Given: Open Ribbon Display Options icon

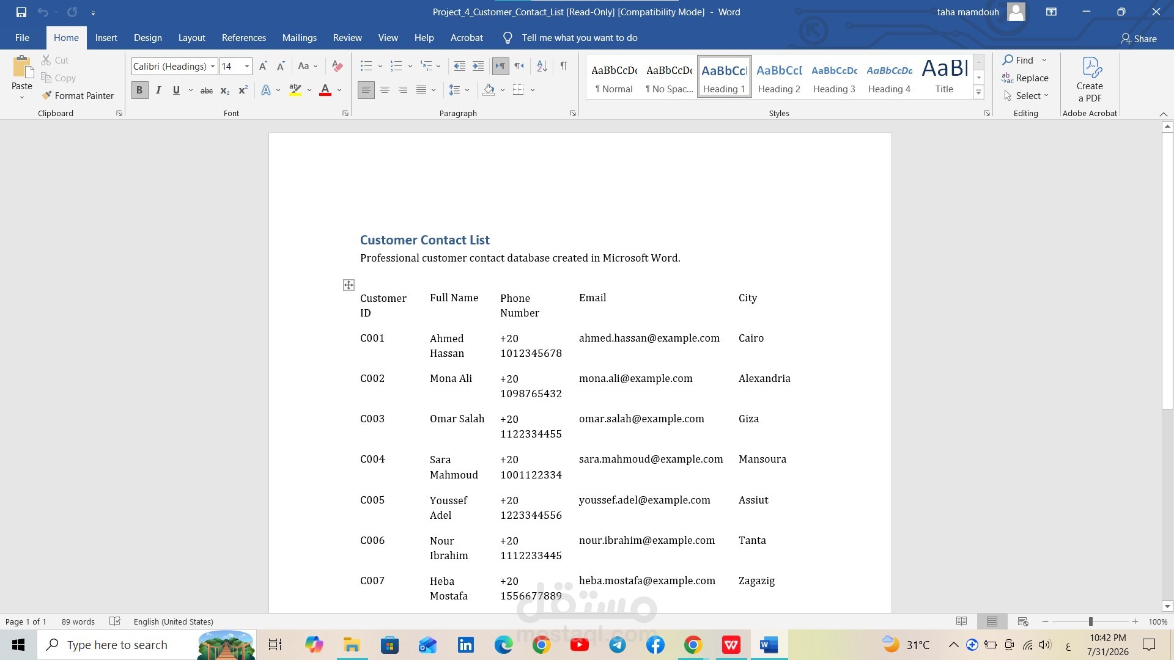Looking at the screenshot, I should click(1051, 12).
